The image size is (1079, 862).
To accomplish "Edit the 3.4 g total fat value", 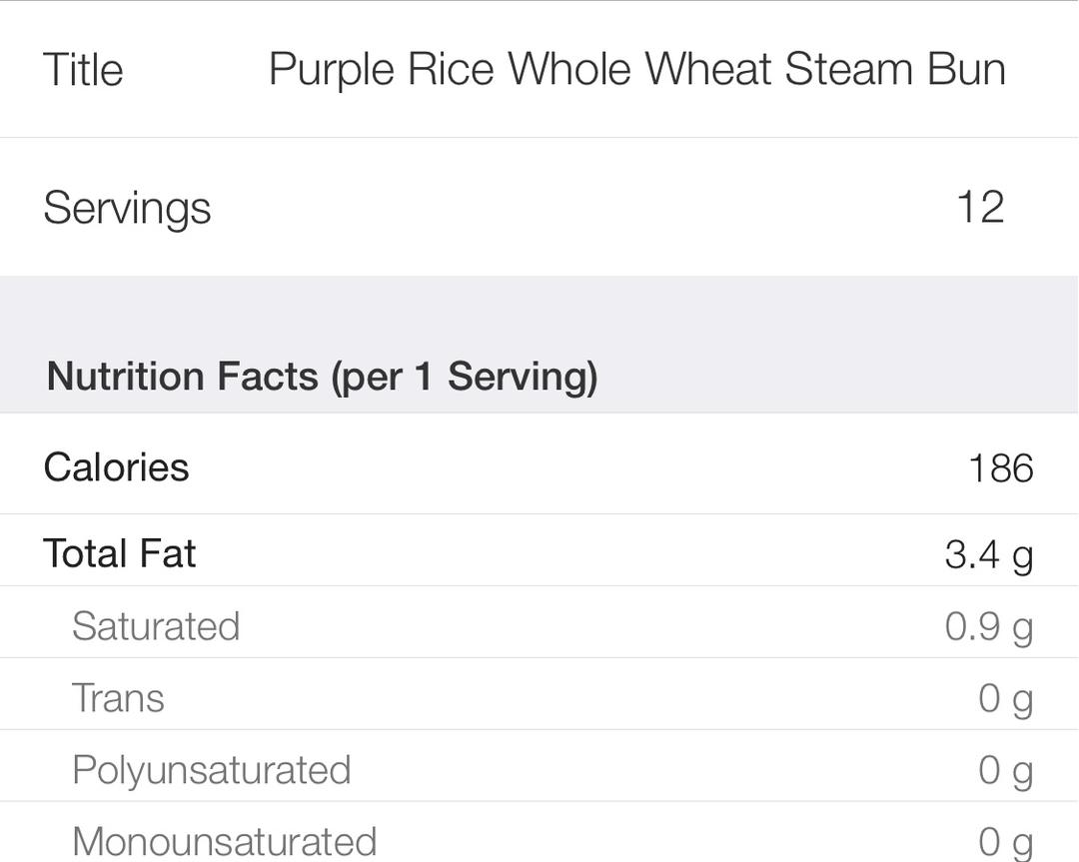I will [988, 554].
